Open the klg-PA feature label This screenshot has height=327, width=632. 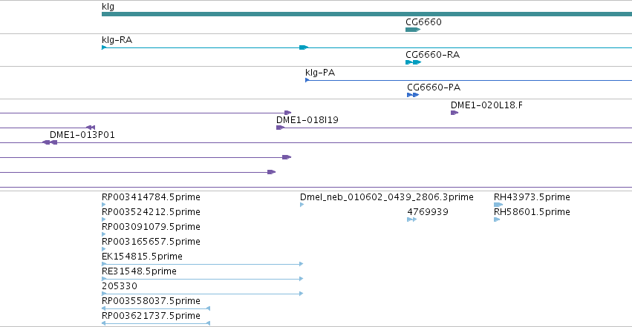pyautogui.click(x=320, y=73)
